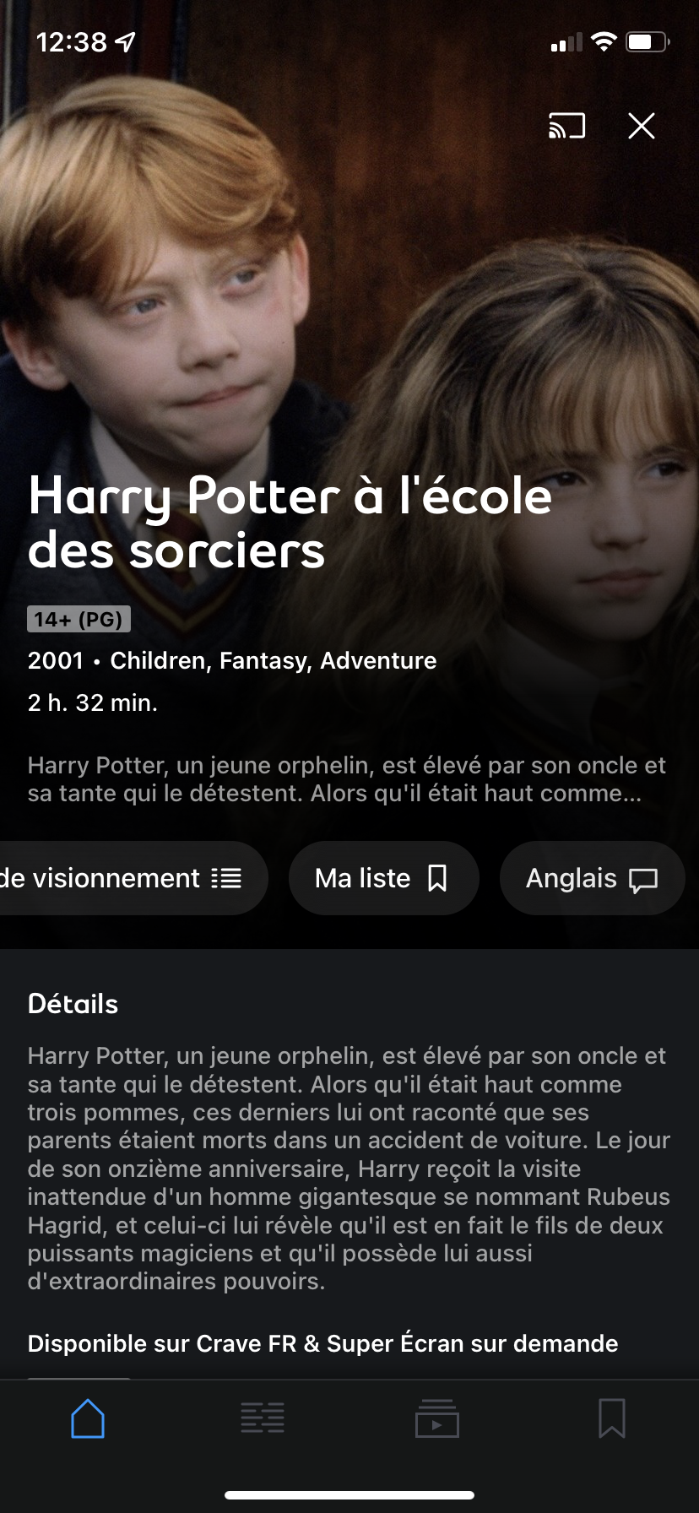Tap the Chromecast cast icon

click(x=566, y=126)
